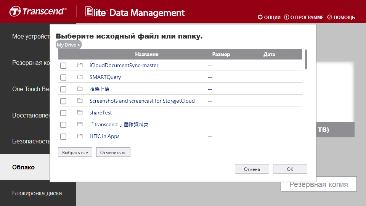Enable the shareTest checkbox
Viewport: 366px width, 206px height.
click(x=63, y=113)
